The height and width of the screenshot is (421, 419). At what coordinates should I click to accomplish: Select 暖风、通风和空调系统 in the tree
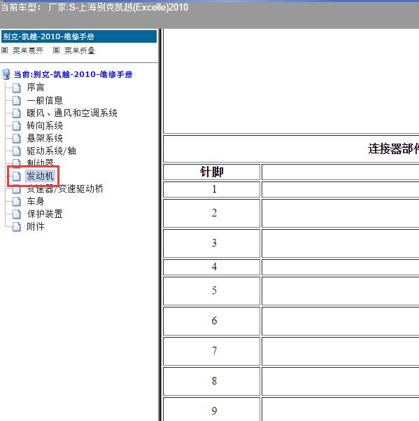[72, 113]
